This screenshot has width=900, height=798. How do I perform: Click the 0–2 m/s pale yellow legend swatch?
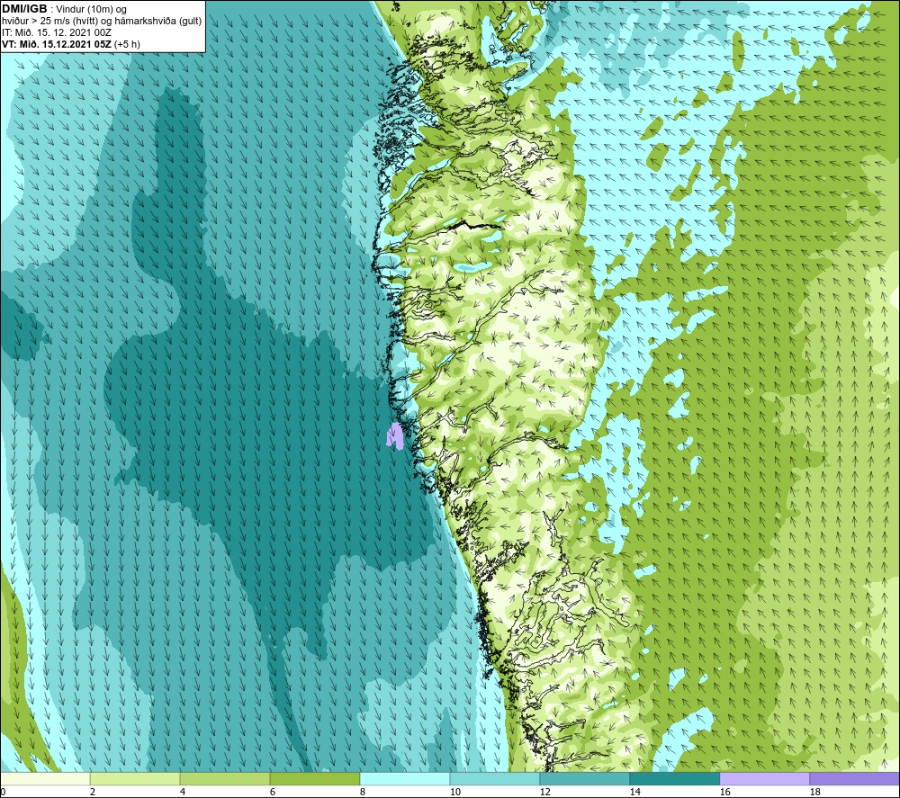pyautogui.click(x=45, y=778)
